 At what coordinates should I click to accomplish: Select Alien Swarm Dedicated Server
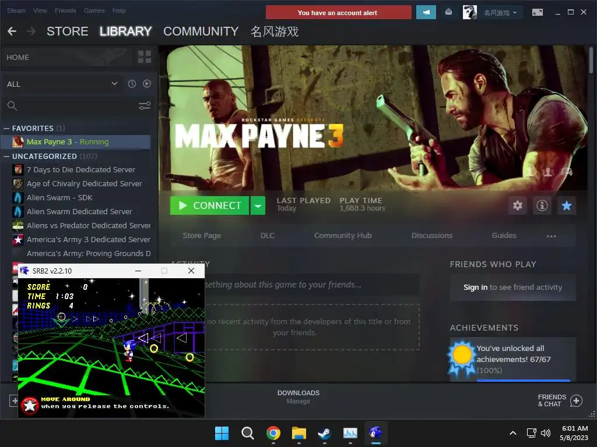coord(80,211)
